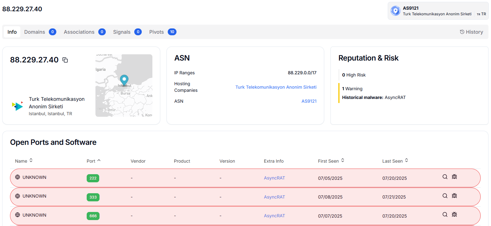Open the AS9121 link in ASN card
The image size is (491, 226).
(309, 101)
